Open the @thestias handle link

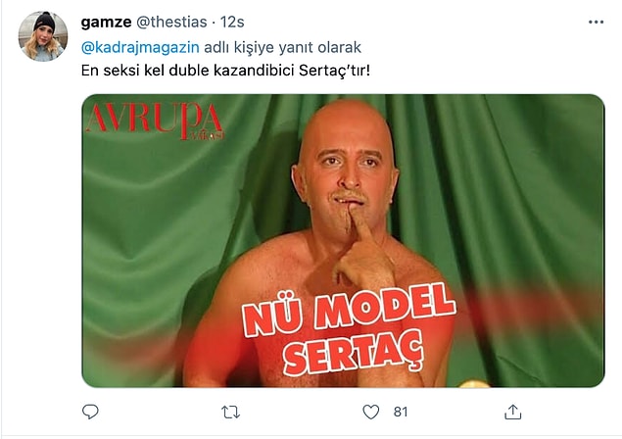pos(171,23)
